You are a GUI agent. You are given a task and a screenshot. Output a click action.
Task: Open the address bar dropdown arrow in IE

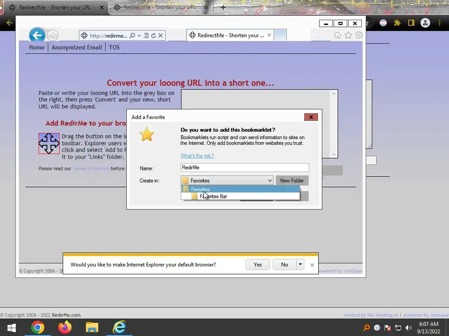pos(139,35)
